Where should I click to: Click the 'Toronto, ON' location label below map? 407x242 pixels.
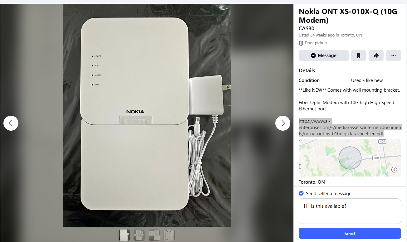(x=311, y=182)
